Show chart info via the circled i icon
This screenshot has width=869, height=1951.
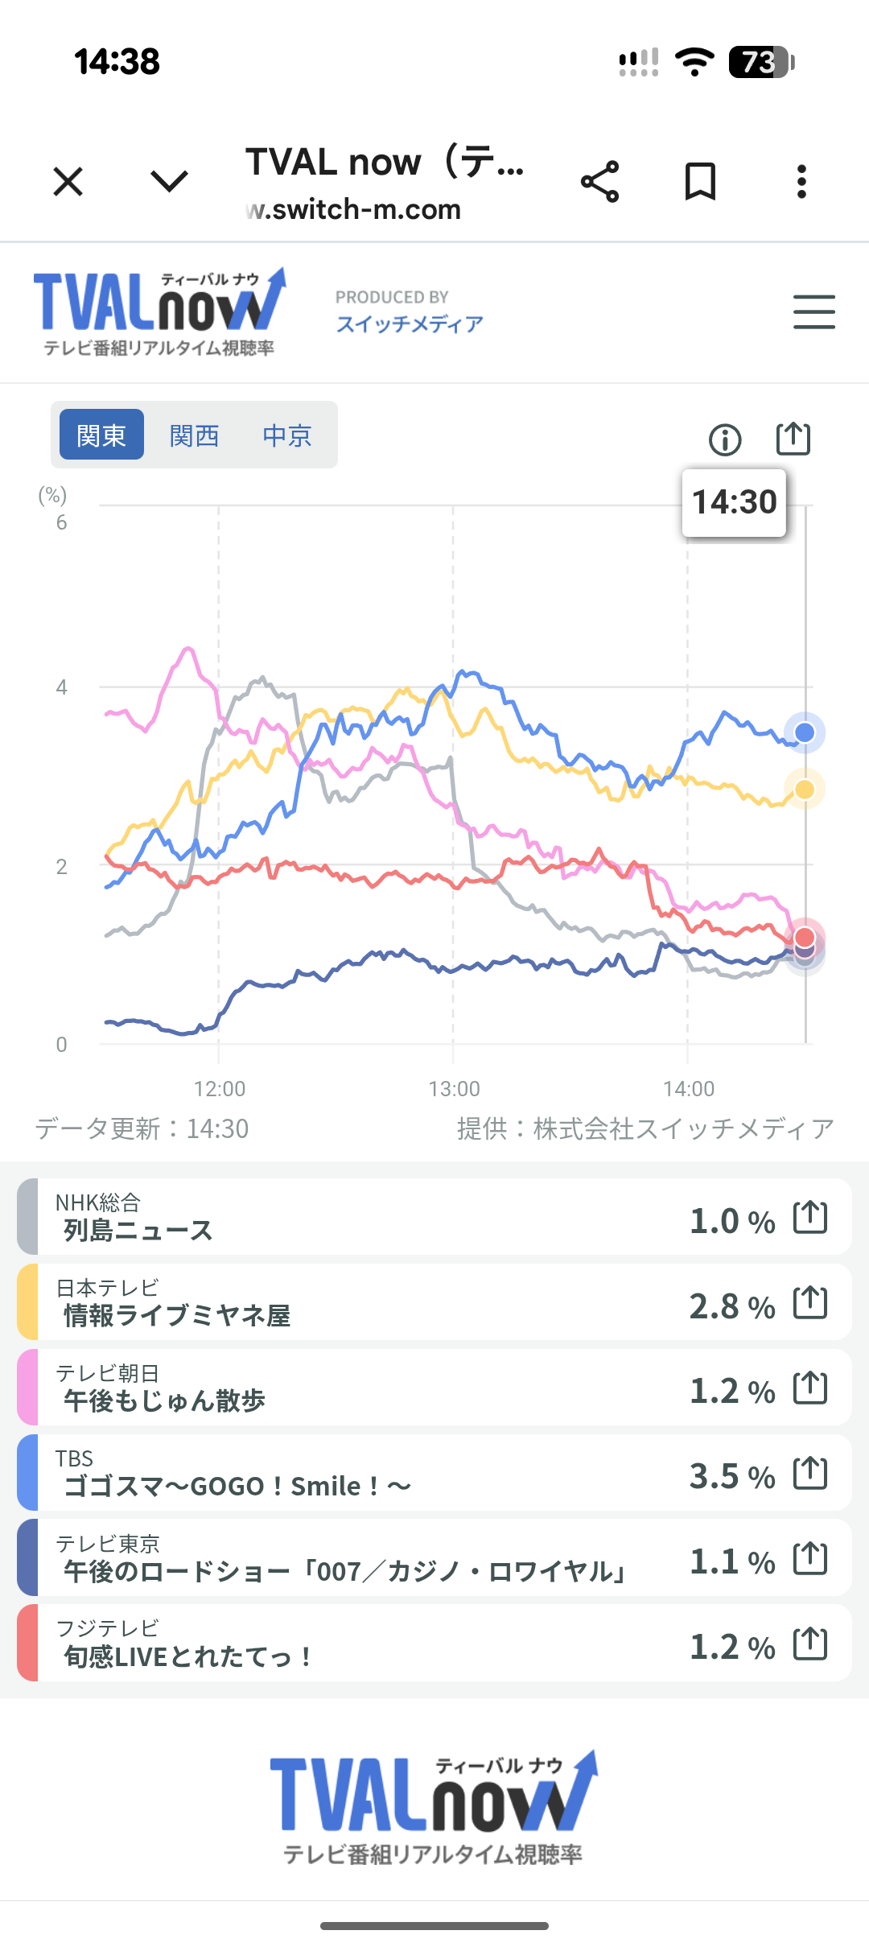coord(725,439)
